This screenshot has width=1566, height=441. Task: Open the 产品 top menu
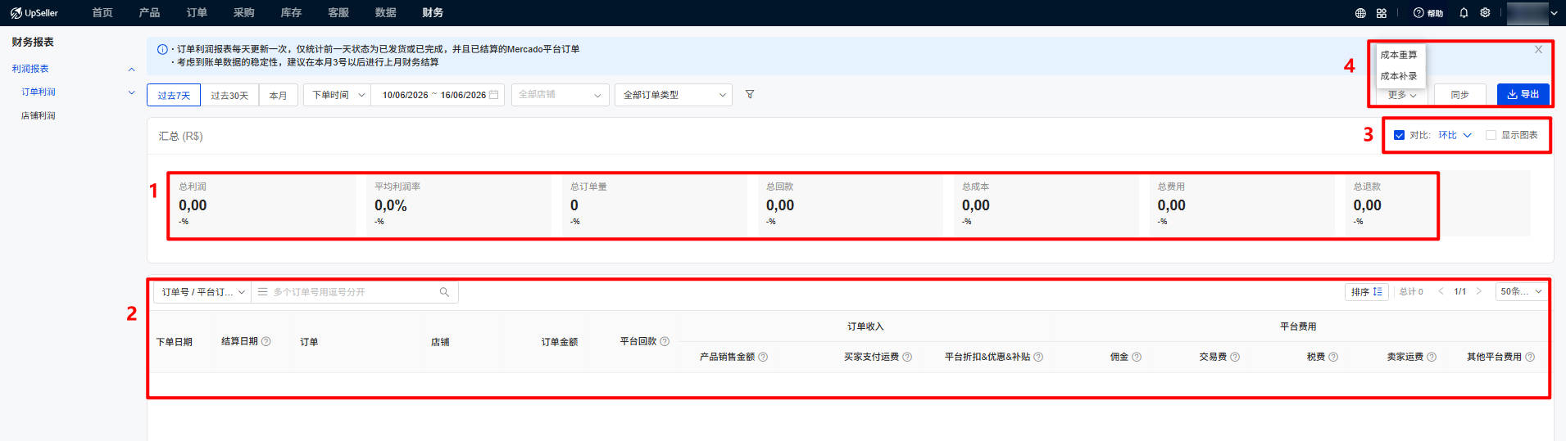tap(149, 13)
